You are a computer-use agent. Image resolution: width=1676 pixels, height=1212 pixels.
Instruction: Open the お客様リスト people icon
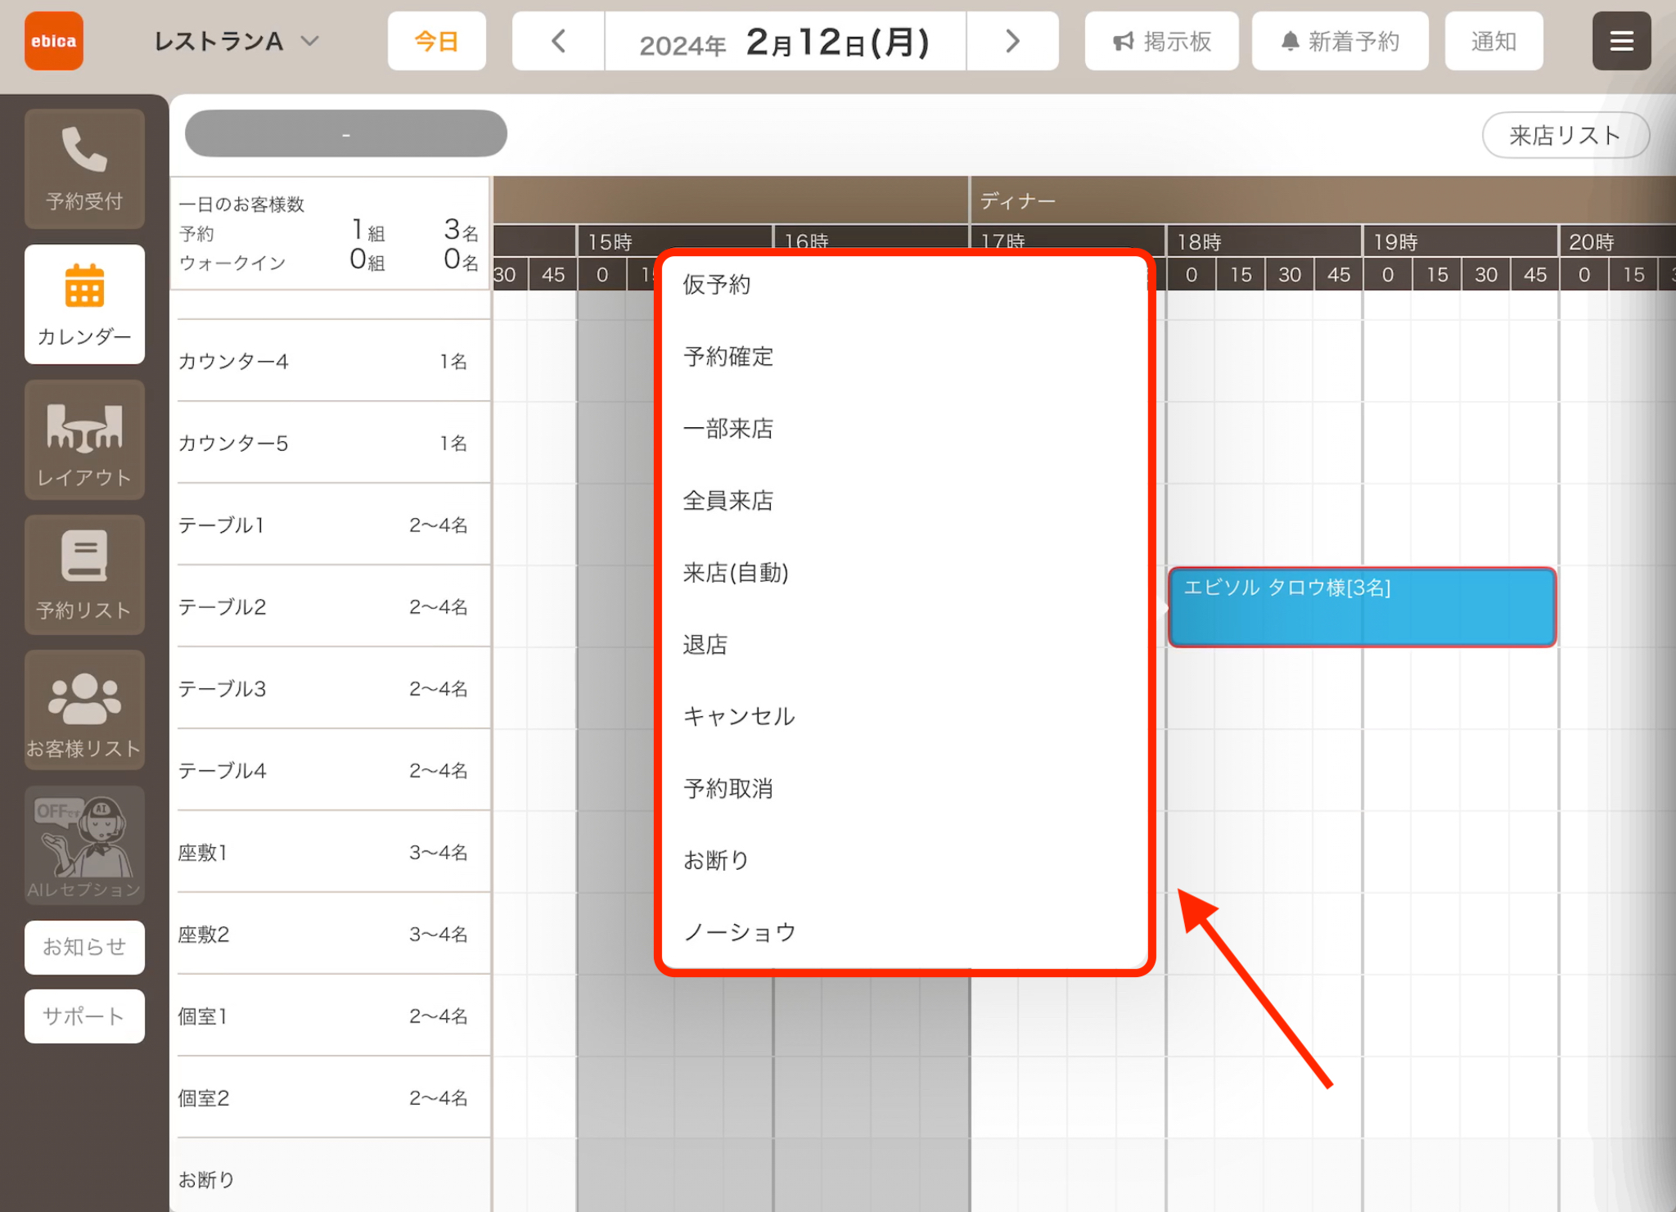84,710
